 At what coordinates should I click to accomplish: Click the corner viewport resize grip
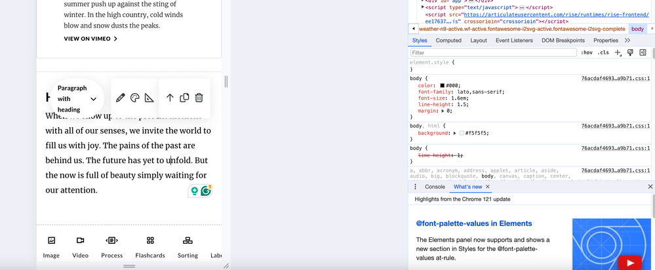[226, 266]
